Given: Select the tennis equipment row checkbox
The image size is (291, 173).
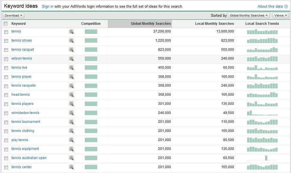Looking at the screenshot, I should pyautogui.click(x=6, y=149).
